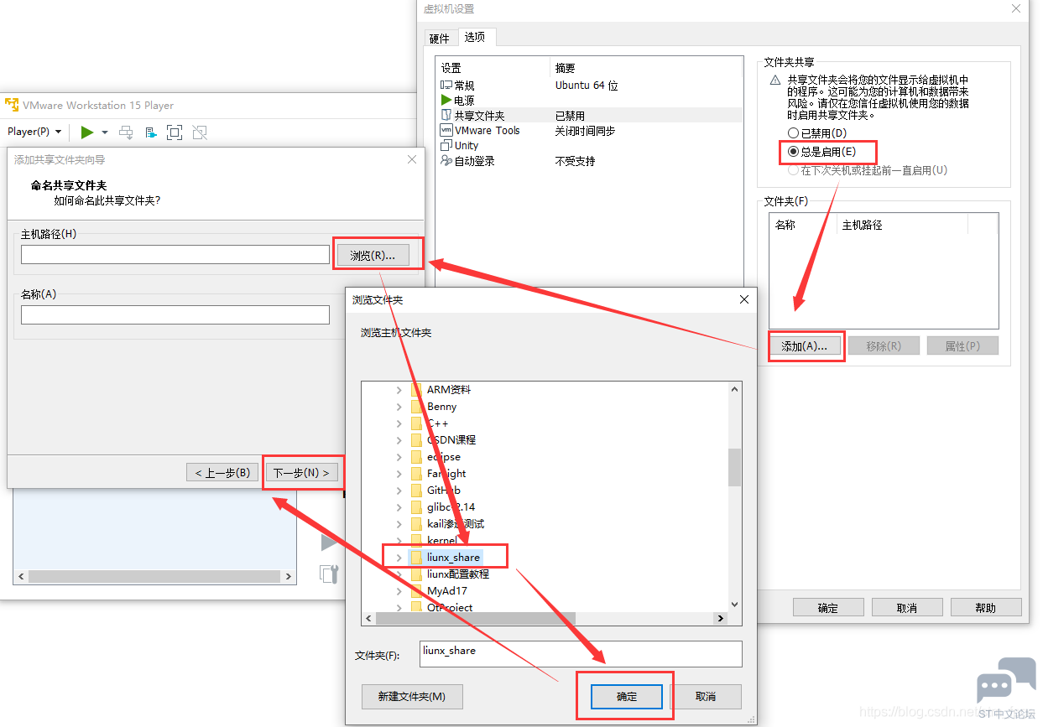
Task: Click 取消 in the browse folder dialog
Action: [x=706, y=697]
